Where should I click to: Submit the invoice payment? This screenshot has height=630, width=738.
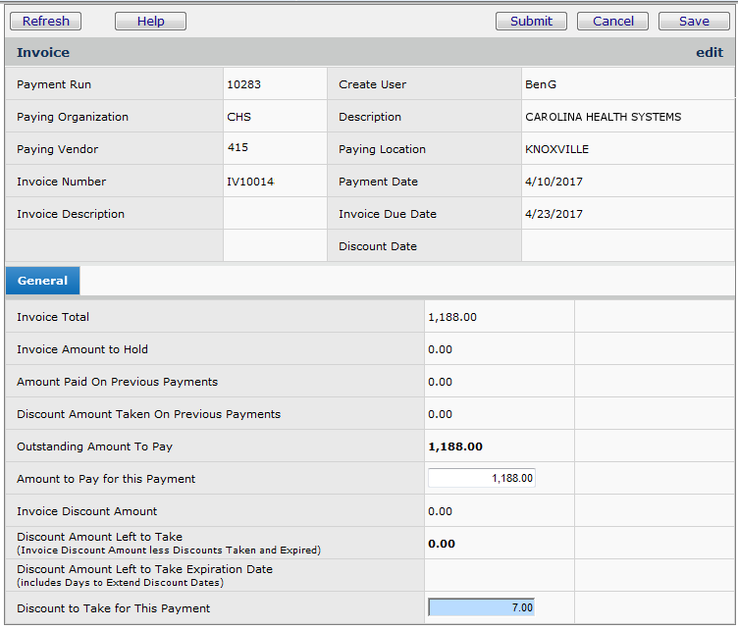(531, 21)
